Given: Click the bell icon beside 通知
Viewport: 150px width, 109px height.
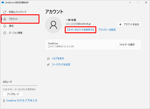Looking at the screenshot, I should pyautogui.click(x=5, y=26).
